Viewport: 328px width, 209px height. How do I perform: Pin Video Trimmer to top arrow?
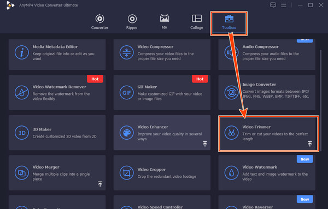click(310, 144)
